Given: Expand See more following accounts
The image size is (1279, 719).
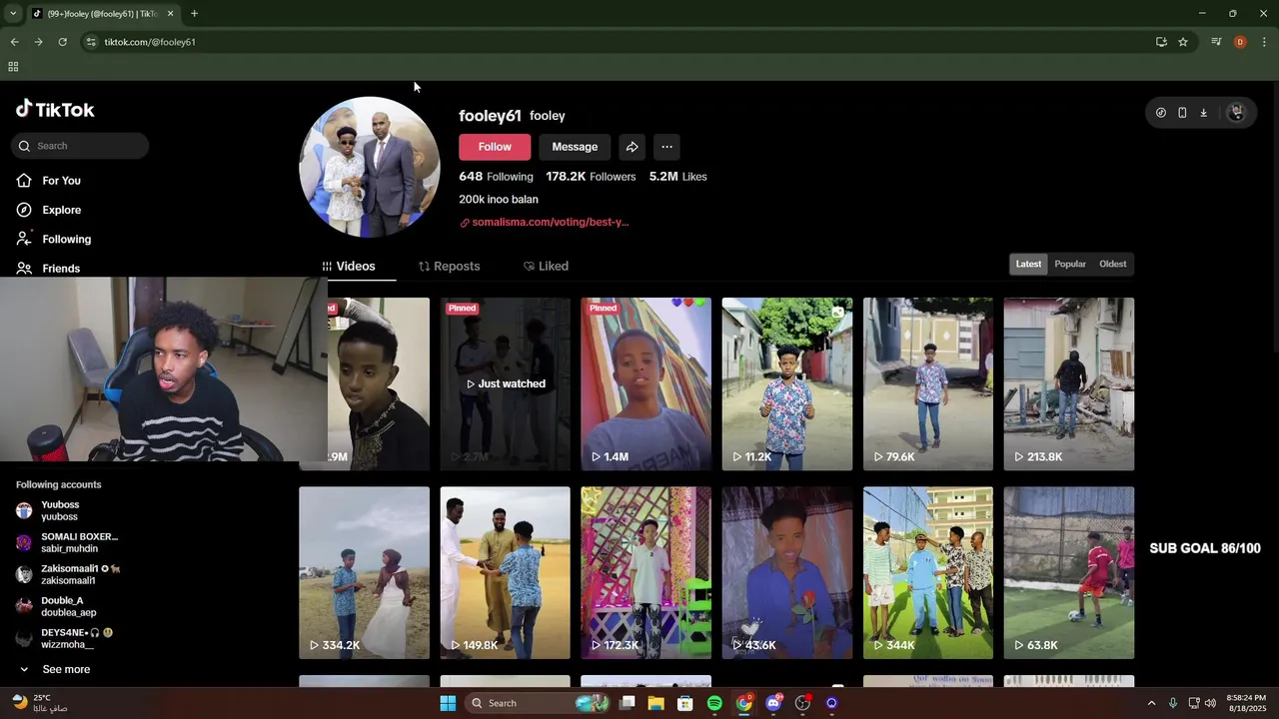Looking at the screenshot, I should [55, 669].
